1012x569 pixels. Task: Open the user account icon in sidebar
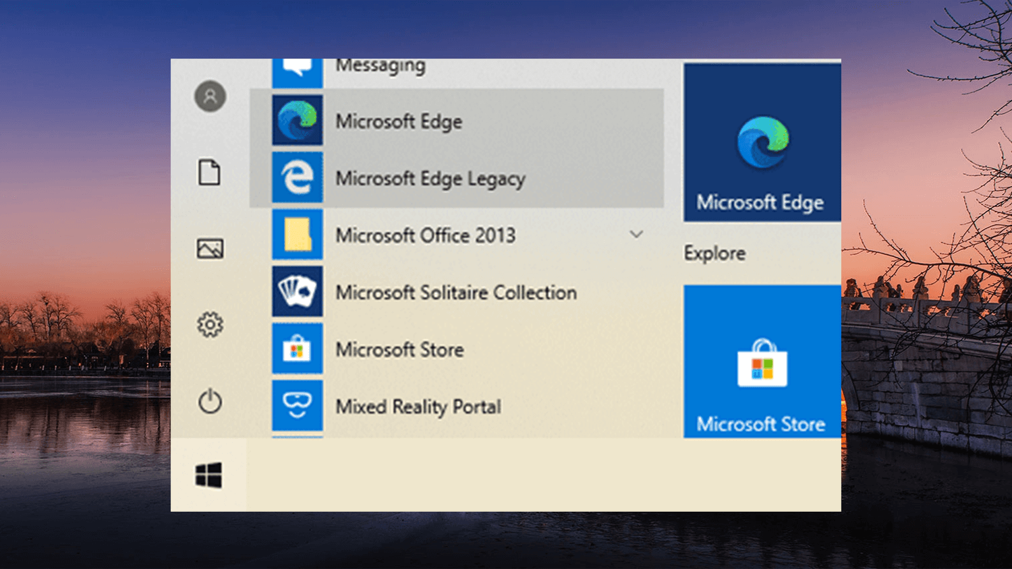pyautogui.click(x=210, y=96)
